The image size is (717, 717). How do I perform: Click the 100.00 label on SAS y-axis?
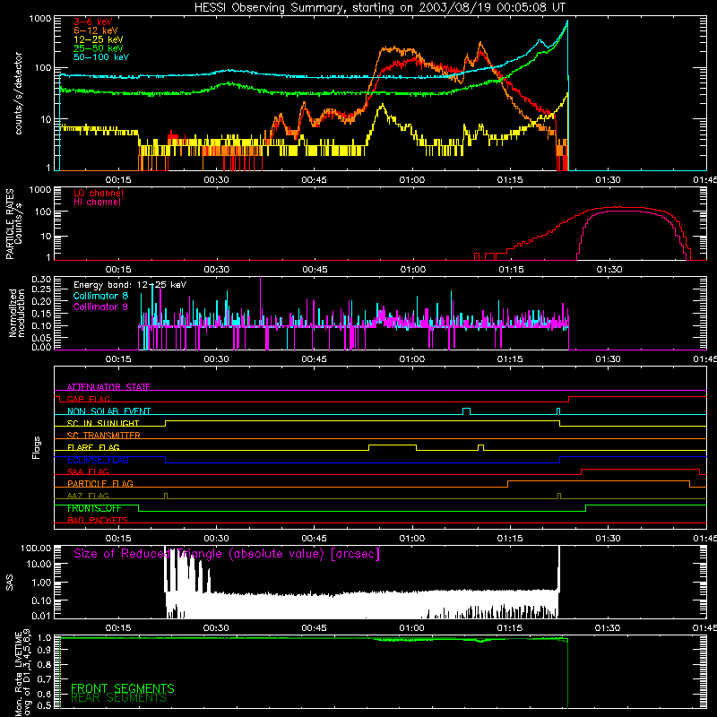[x=36, y=548]
